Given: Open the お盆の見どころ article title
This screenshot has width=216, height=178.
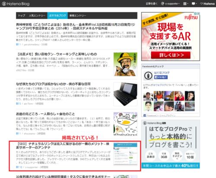Looking at the screenshot, I should pyautogui.click(x=45, y=114).
